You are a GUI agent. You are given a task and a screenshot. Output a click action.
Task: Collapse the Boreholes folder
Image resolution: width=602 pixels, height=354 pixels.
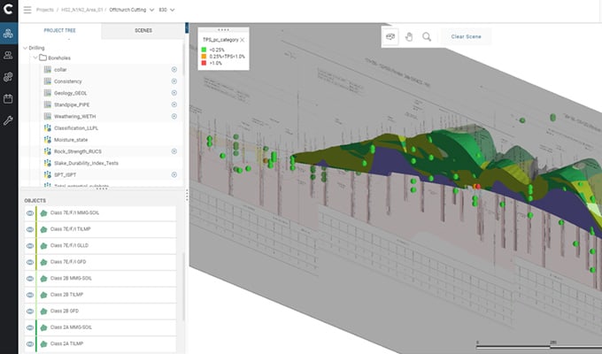pos(34,58)
